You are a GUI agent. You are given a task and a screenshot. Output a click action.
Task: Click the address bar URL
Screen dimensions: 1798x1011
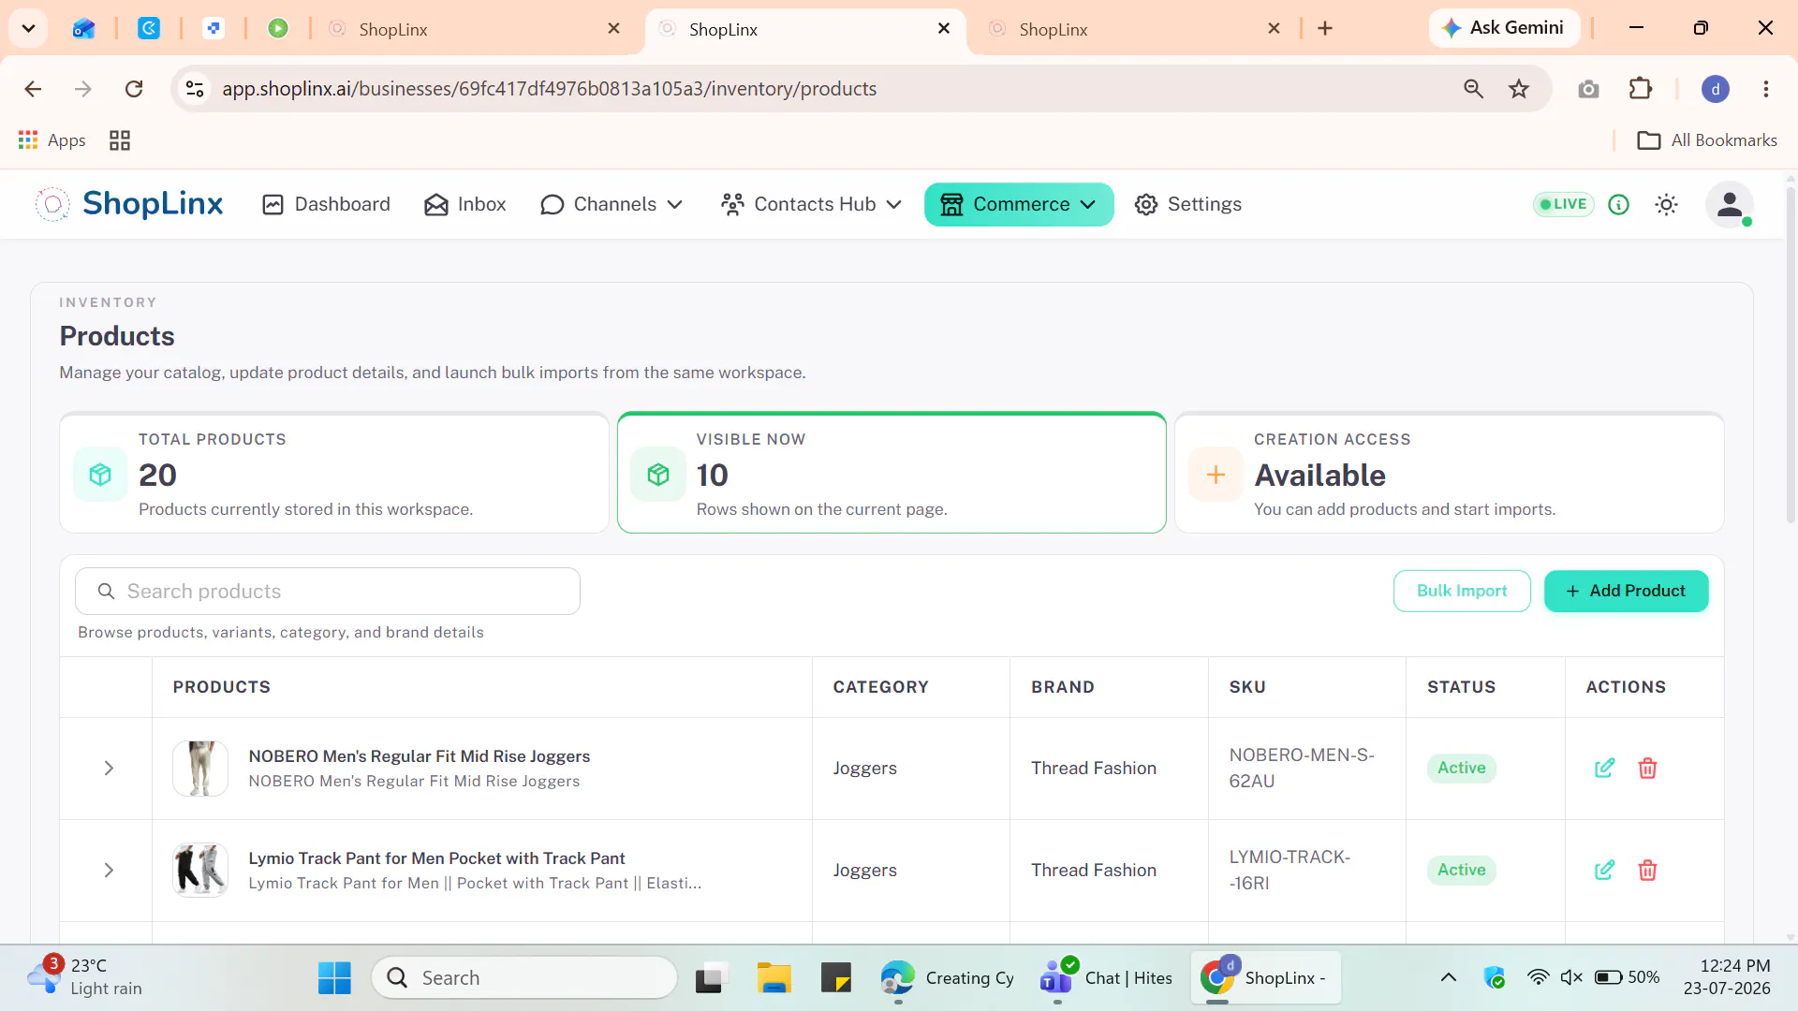click(x=549, y=89)
